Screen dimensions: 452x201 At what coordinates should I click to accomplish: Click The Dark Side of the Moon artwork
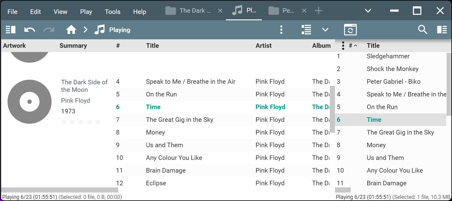tap(29, 102)
